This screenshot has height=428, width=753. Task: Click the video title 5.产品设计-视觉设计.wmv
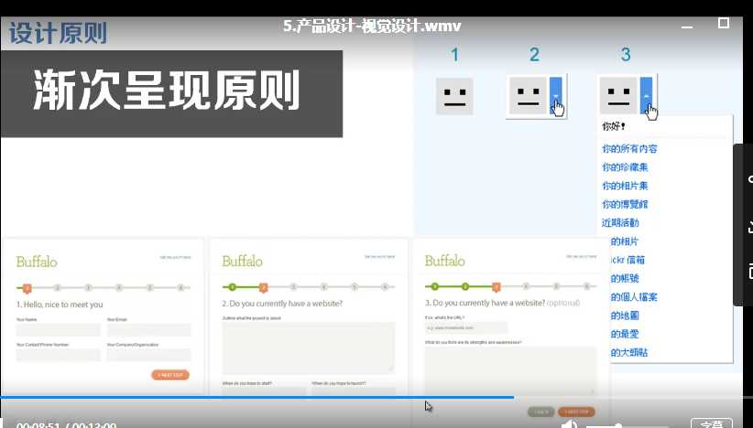coord(372,26)
